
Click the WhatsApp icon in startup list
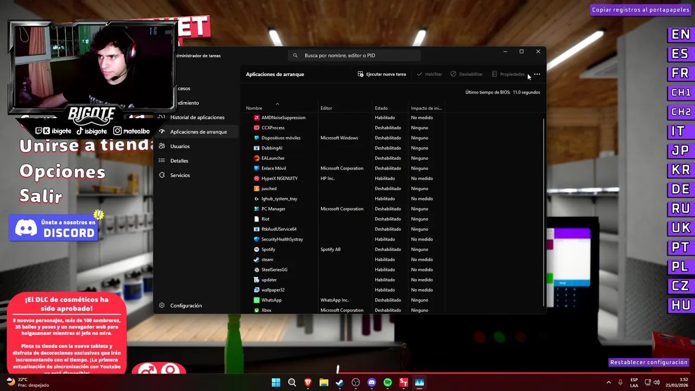257,300
